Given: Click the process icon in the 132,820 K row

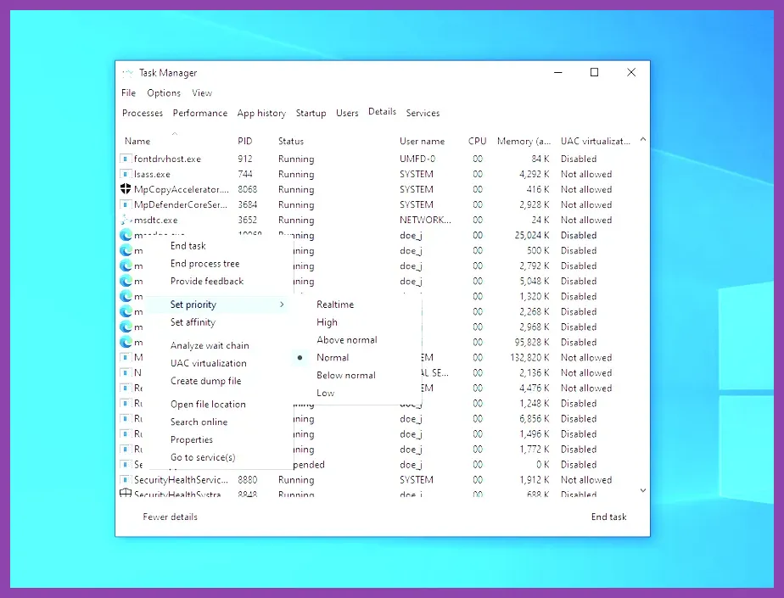Looking at the screenshot, I should point(126,357).
